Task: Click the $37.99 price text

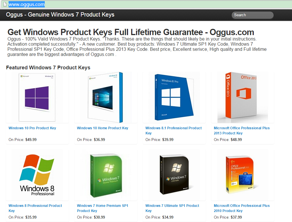Action: click(x=236, y=217)
